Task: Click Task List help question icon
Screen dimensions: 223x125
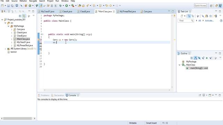Action: coord(221,21)
